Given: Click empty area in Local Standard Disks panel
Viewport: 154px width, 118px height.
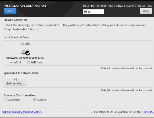Looking at the screenshot, I should tap(103, 52).
